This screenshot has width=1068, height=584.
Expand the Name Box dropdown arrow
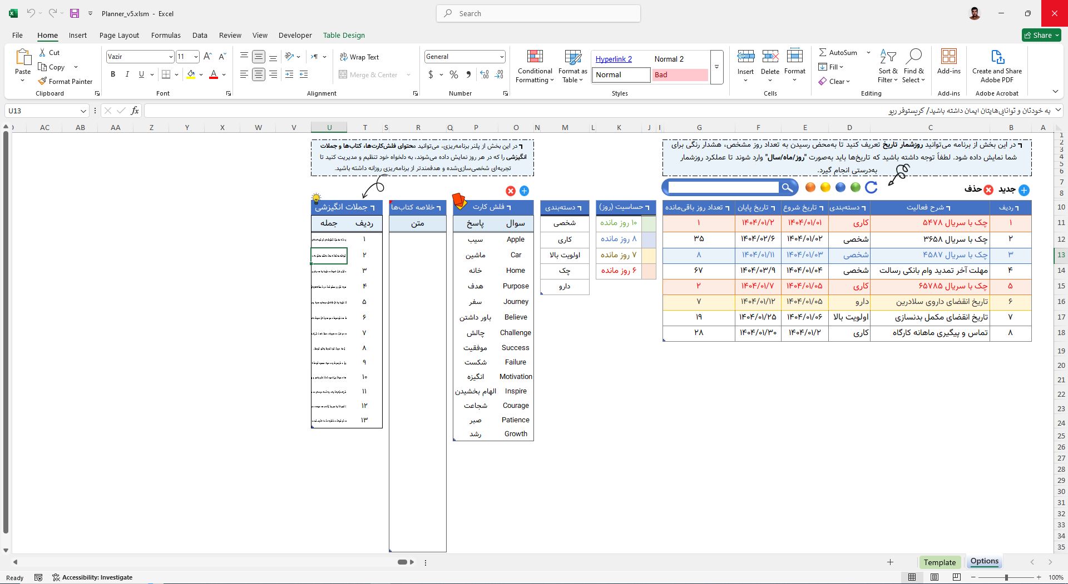(x=83, y=111)
